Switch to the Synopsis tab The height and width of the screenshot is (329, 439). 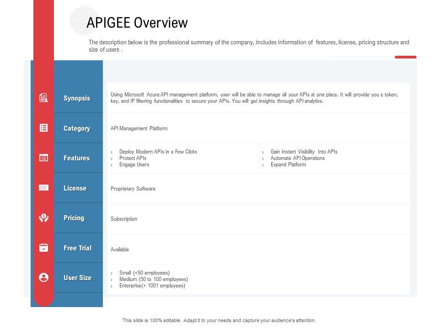tap(77, 98)
